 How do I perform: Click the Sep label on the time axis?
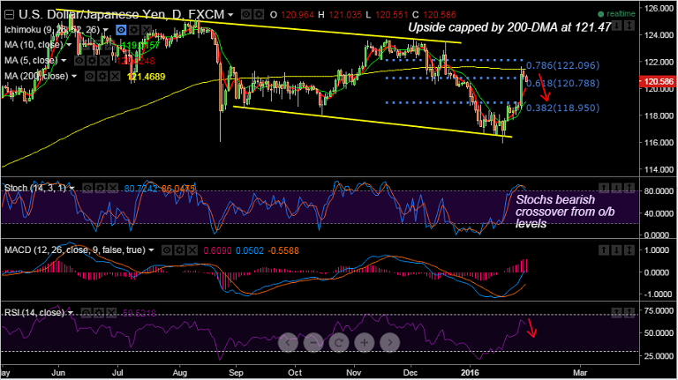(x=236, y=373)
